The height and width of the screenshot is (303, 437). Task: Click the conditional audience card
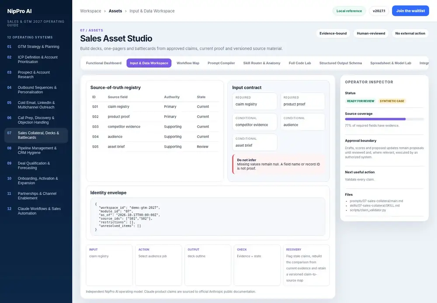[x=303, y=122]
